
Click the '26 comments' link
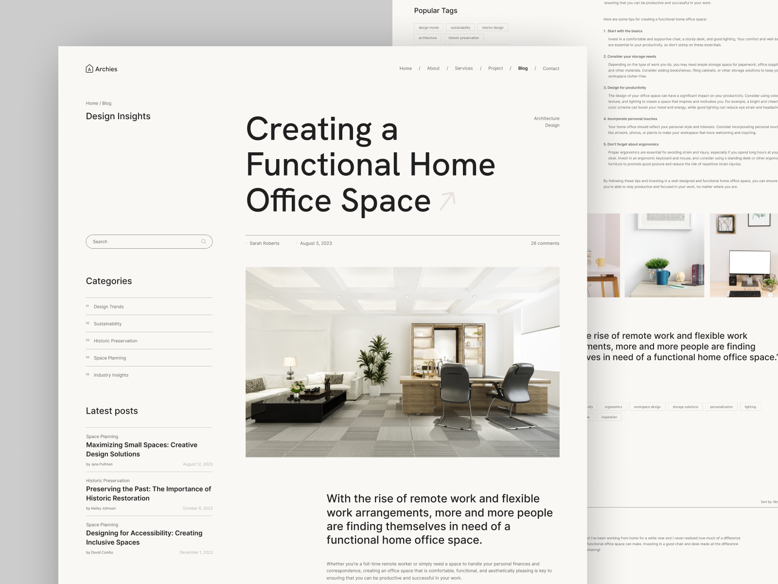545,243
